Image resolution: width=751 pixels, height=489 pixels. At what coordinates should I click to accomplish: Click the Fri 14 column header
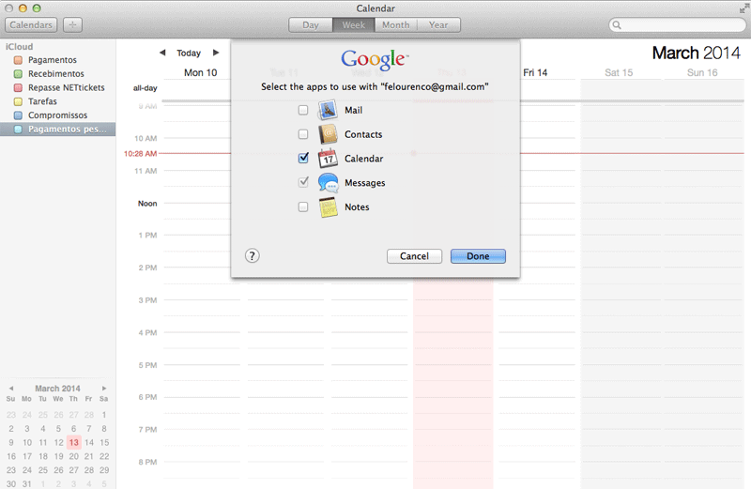[535, 72]
